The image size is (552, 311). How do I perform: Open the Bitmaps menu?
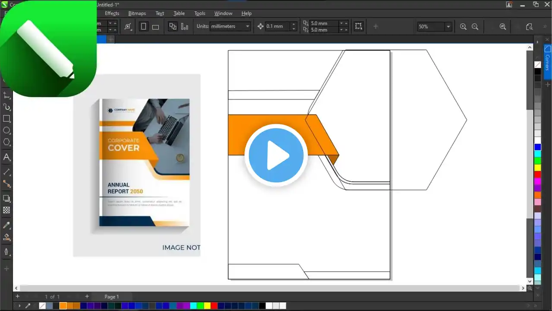[x=137, y=13]
